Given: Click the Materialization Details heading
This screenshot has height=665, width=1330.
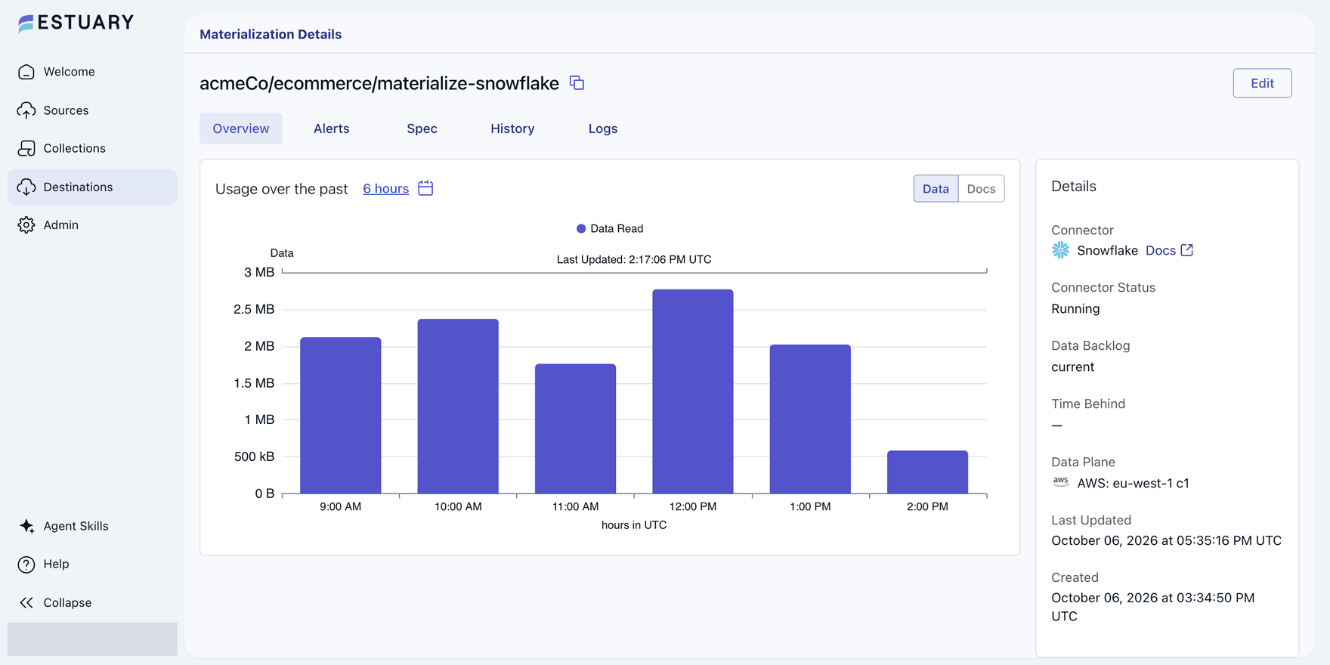Looking at the screenshot, I should tap(271, 34).
